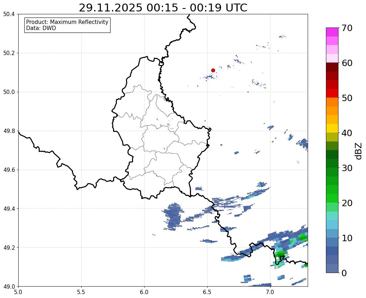Click longitude axis label 6.5
The height and width of the screenshot is (298, 366).
point(207,292)
